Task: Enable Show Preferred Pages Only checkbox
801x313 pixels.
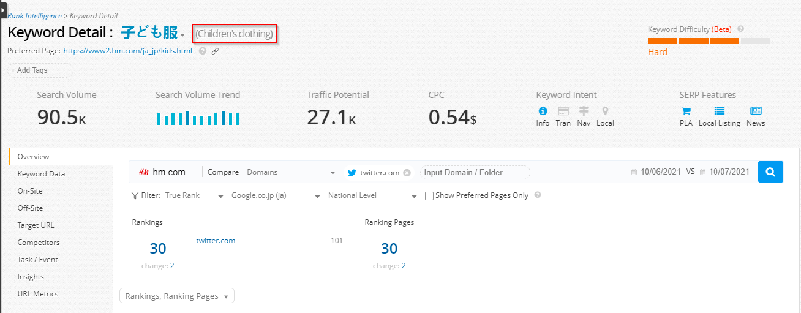Action: [429, 196]
